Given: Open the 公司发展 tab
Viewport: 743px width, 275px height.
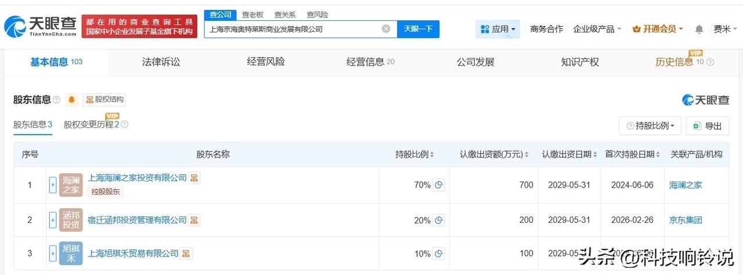Looking at the screenshot, I should (x=475, y=62).
